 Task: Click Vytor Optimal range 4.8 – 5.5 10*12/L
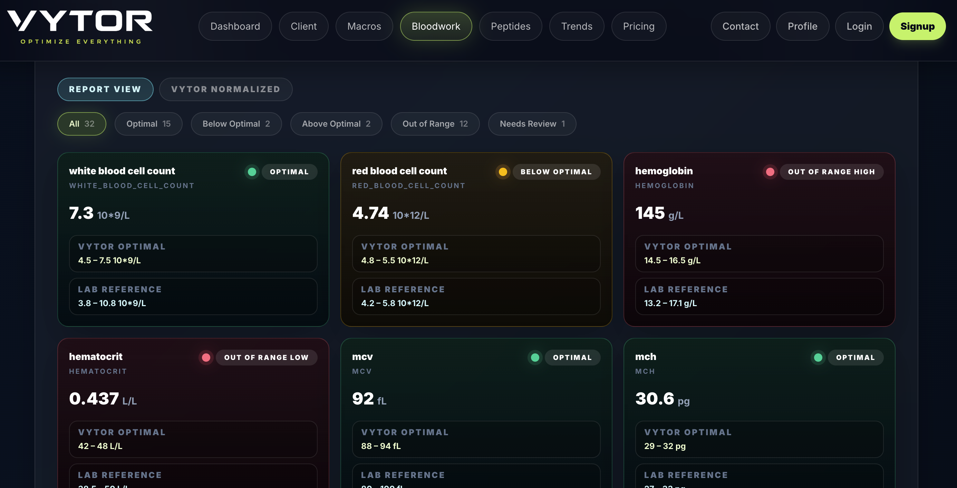tap(476, 254)
